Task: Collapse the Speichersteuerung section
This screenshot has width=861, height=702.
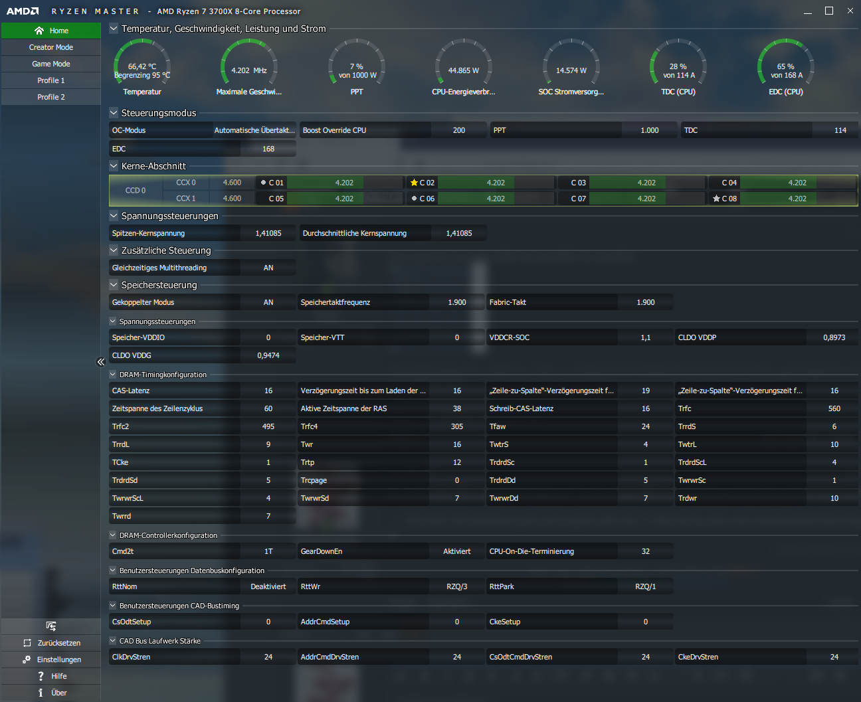Action: pyautogui.click(x=114, y=285)
